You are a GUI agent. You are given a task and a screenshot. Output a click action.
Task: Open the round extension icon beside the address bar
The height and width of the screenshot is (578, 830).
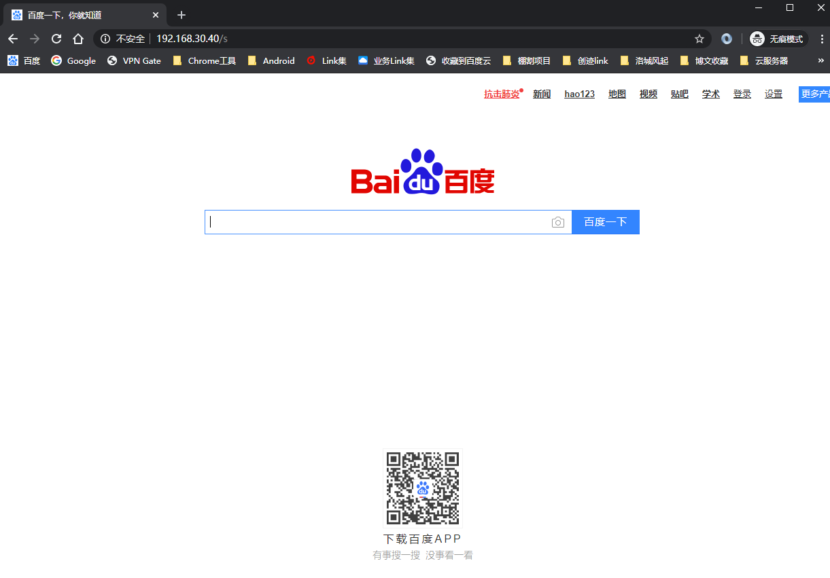tap(727, 39)
